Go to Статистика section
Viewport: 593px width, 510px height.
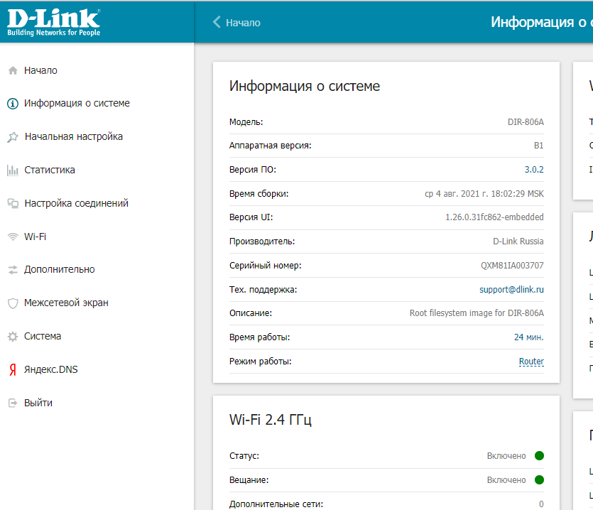pyautogui.click(x=50, y=170)
